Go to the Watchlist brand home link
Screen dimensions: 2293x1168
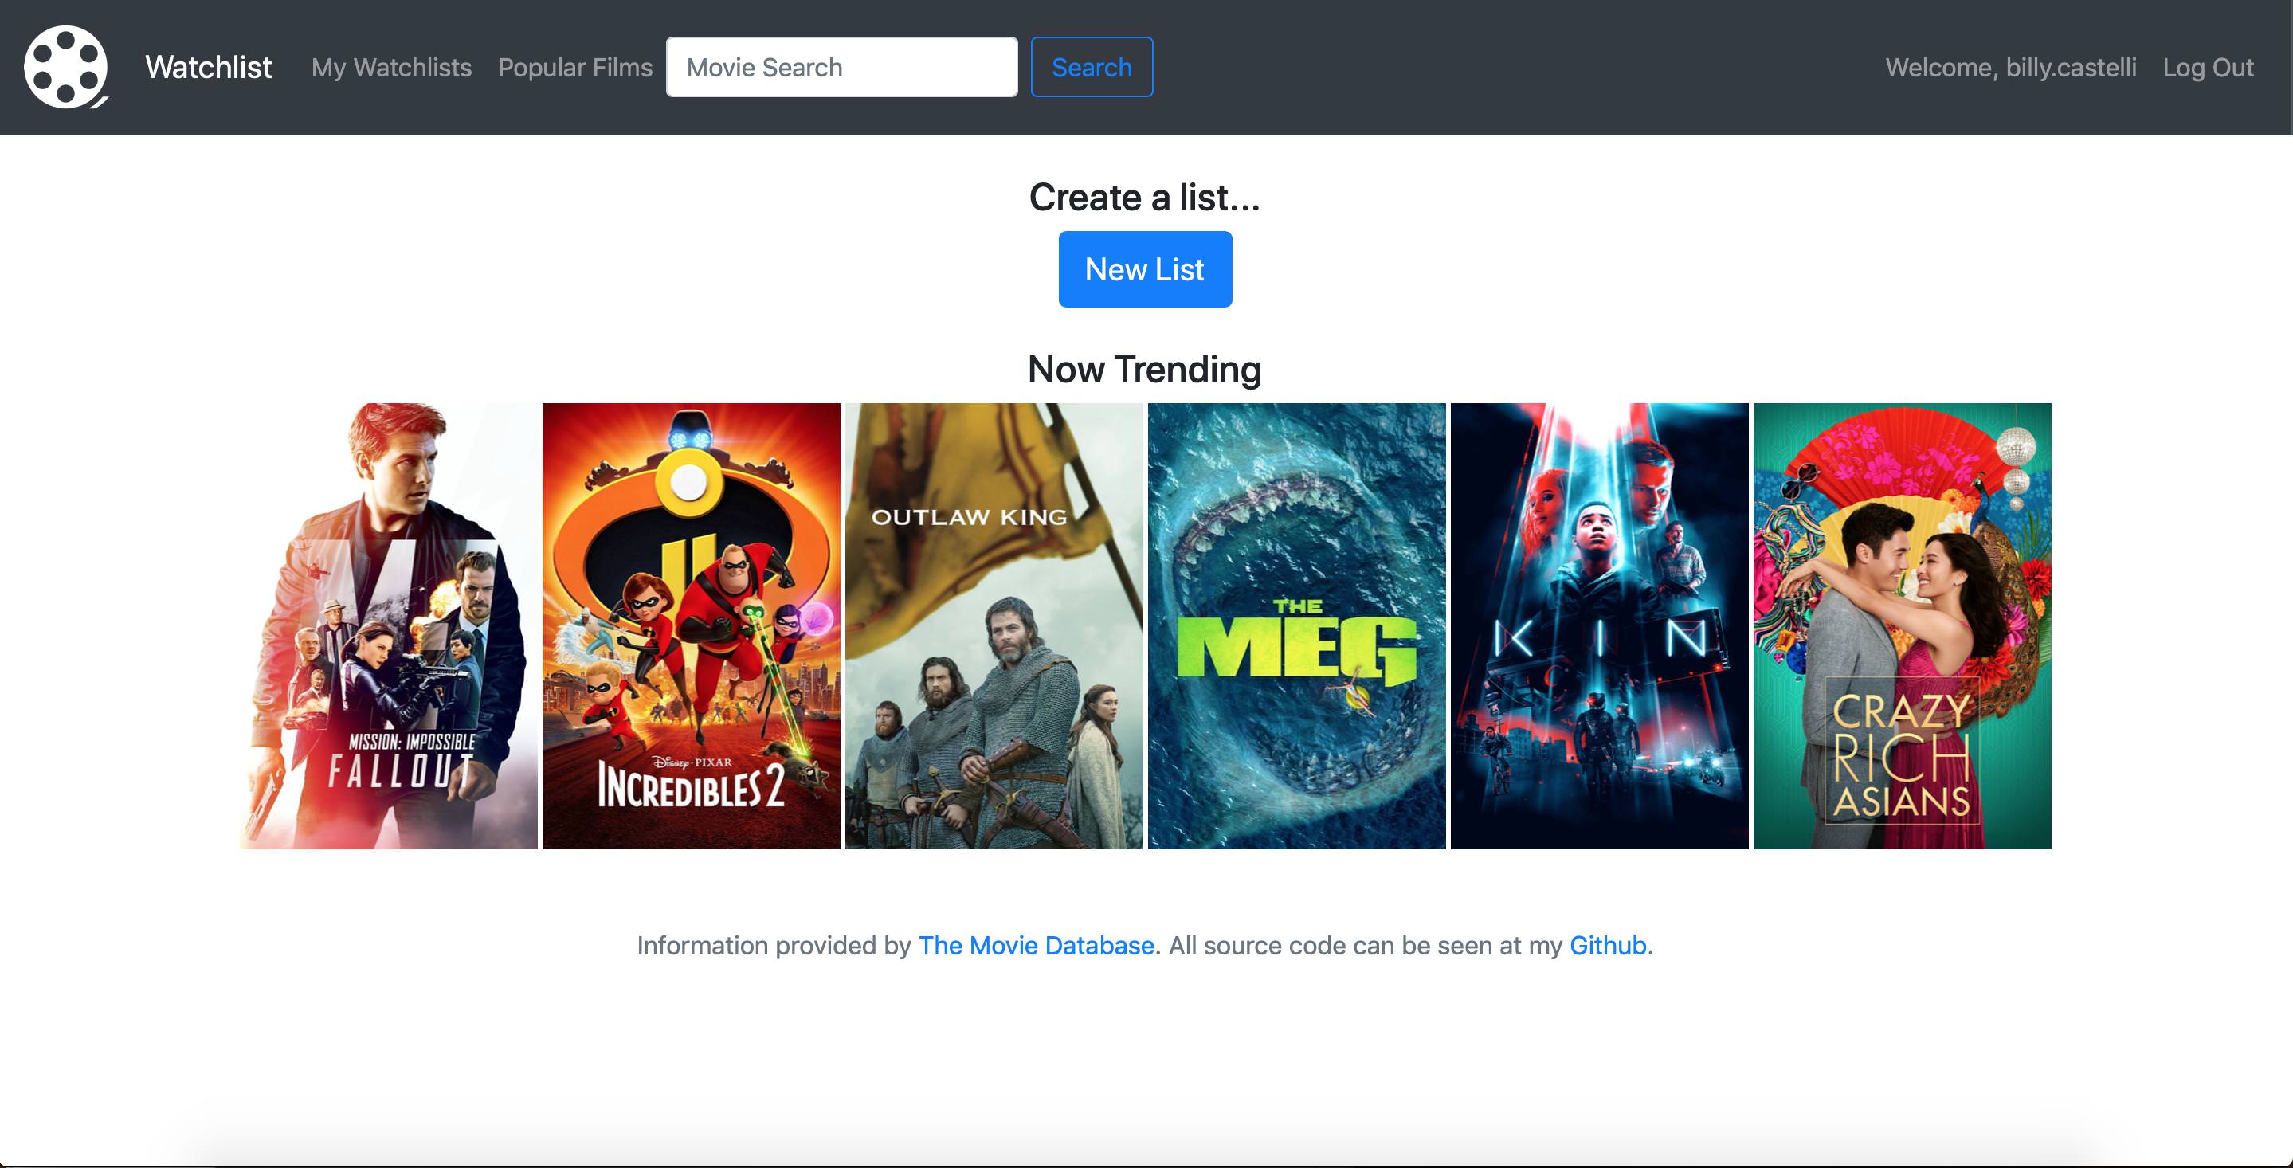[x=208, y=67]
